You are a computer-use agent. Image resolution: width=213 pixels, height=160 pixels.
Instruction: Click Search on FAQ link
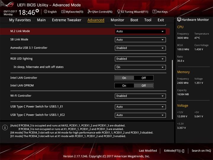coord(201,151)
